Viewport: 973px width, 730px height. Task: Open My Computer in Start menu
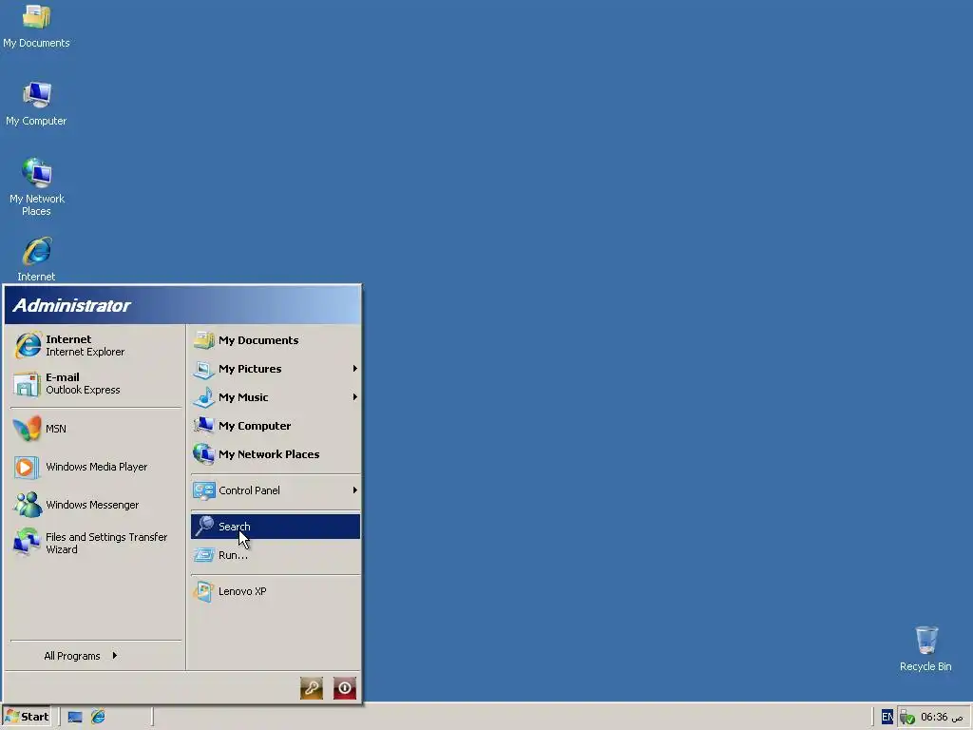tap(275, 426)
